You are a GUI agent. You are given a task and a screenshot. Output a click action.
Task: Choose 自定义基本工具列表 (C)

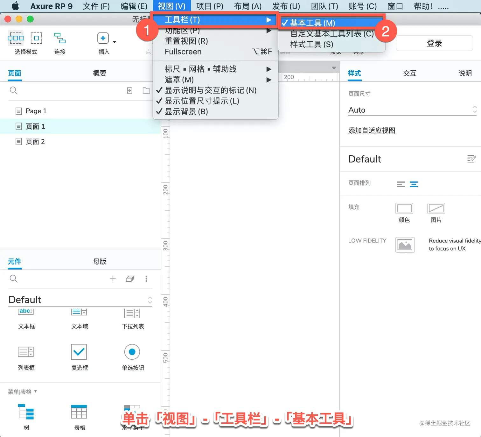pos(331,34)
